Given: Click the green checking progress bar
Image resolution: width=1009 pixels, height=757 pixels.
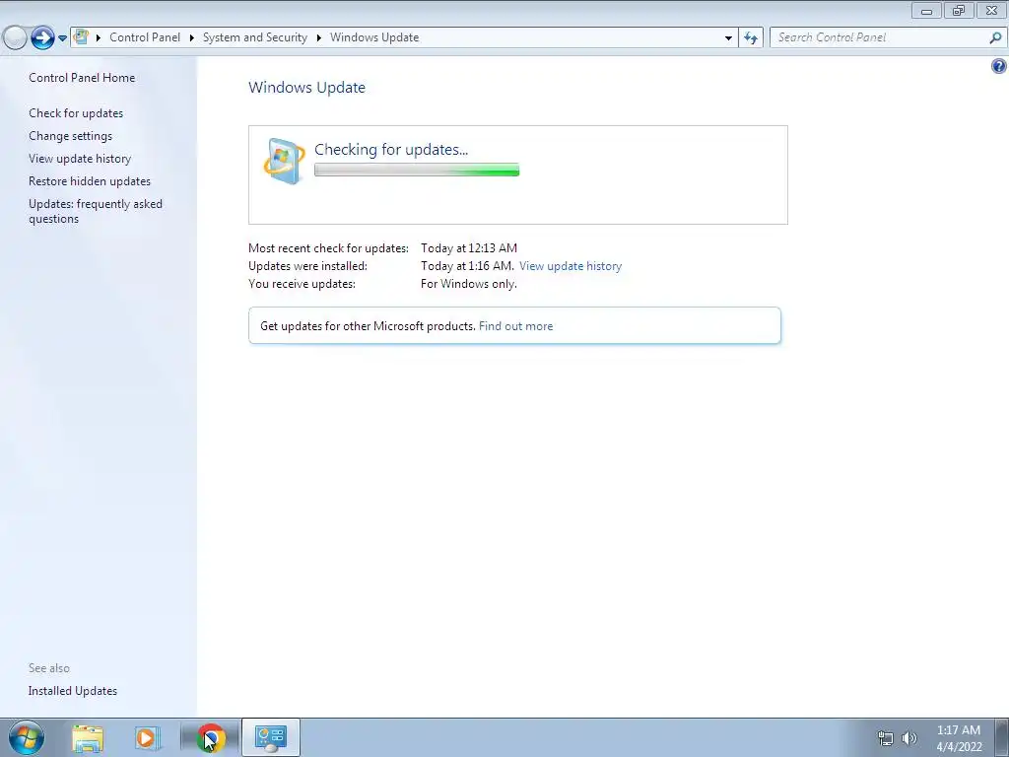Looking at the screenshot, I should click(x=417, y=170).
